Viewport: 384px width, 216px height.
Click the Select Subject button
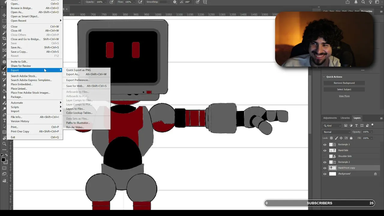(344, 89)
